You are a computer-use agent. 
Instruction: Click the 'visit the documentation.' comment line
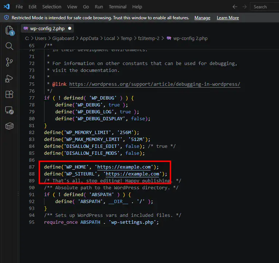tap(86, 70)
